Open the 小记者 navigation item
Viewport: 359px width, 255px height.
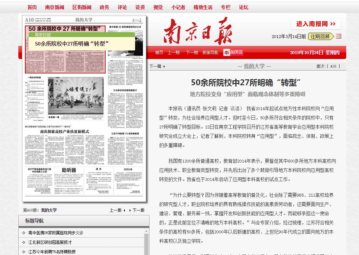point(178,7)
